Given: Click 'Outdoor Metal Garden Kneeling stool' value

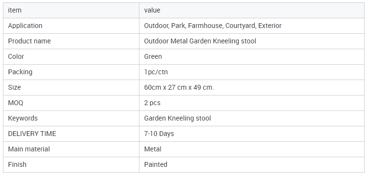Looking at the screenshot, I should (x=200, y=41).
